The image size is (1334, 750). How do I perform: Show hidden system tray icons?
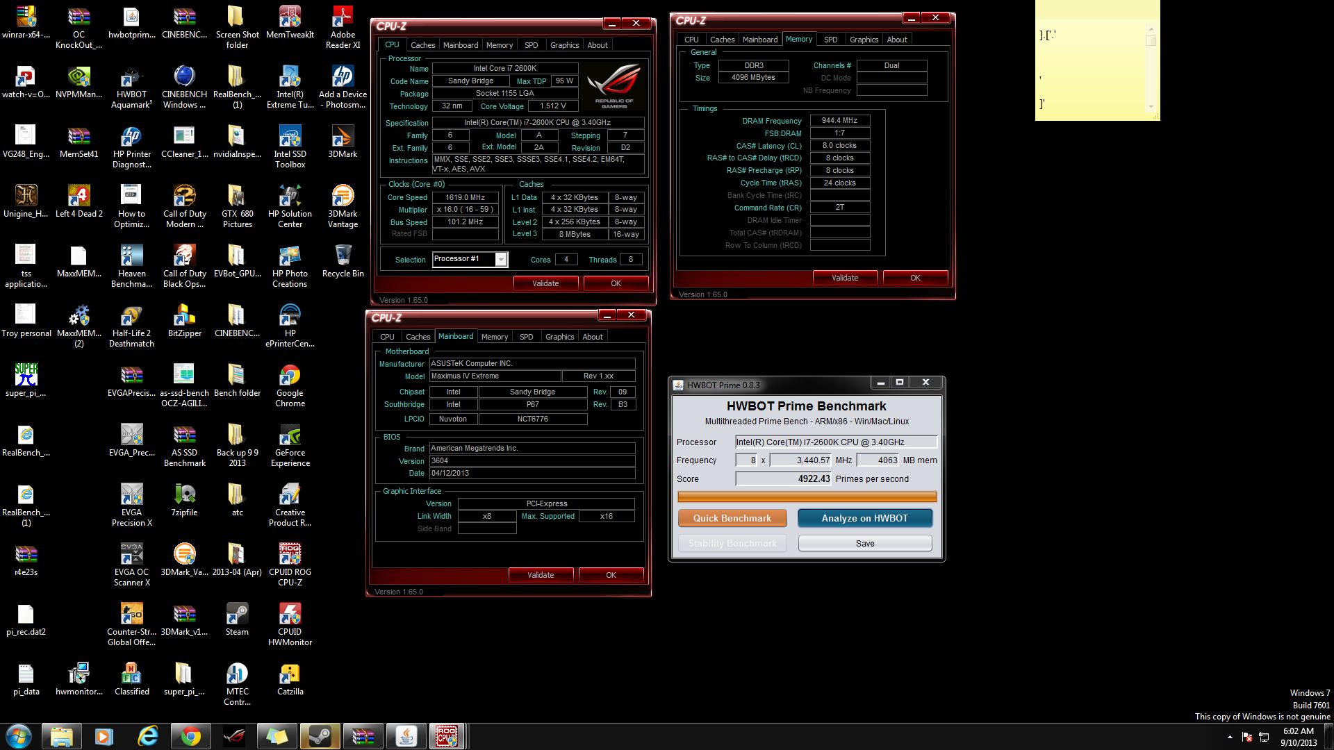coord(1229,737)
